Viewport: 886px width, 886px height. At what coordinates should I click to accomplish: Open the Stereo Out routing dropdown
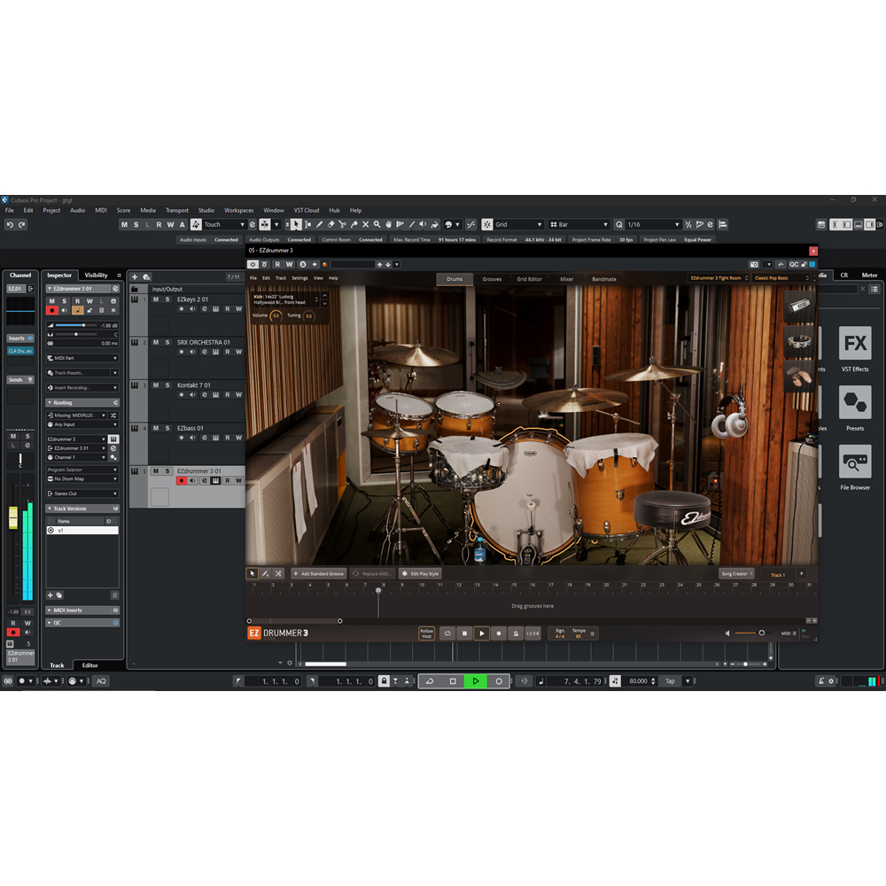(x=82, y=494)
